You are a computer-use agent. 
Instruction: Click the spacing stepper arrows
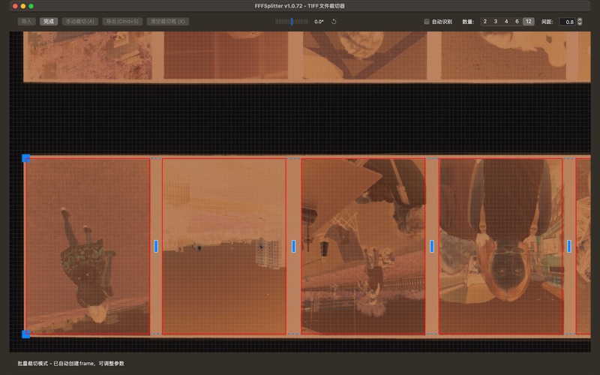click(580, 22)
